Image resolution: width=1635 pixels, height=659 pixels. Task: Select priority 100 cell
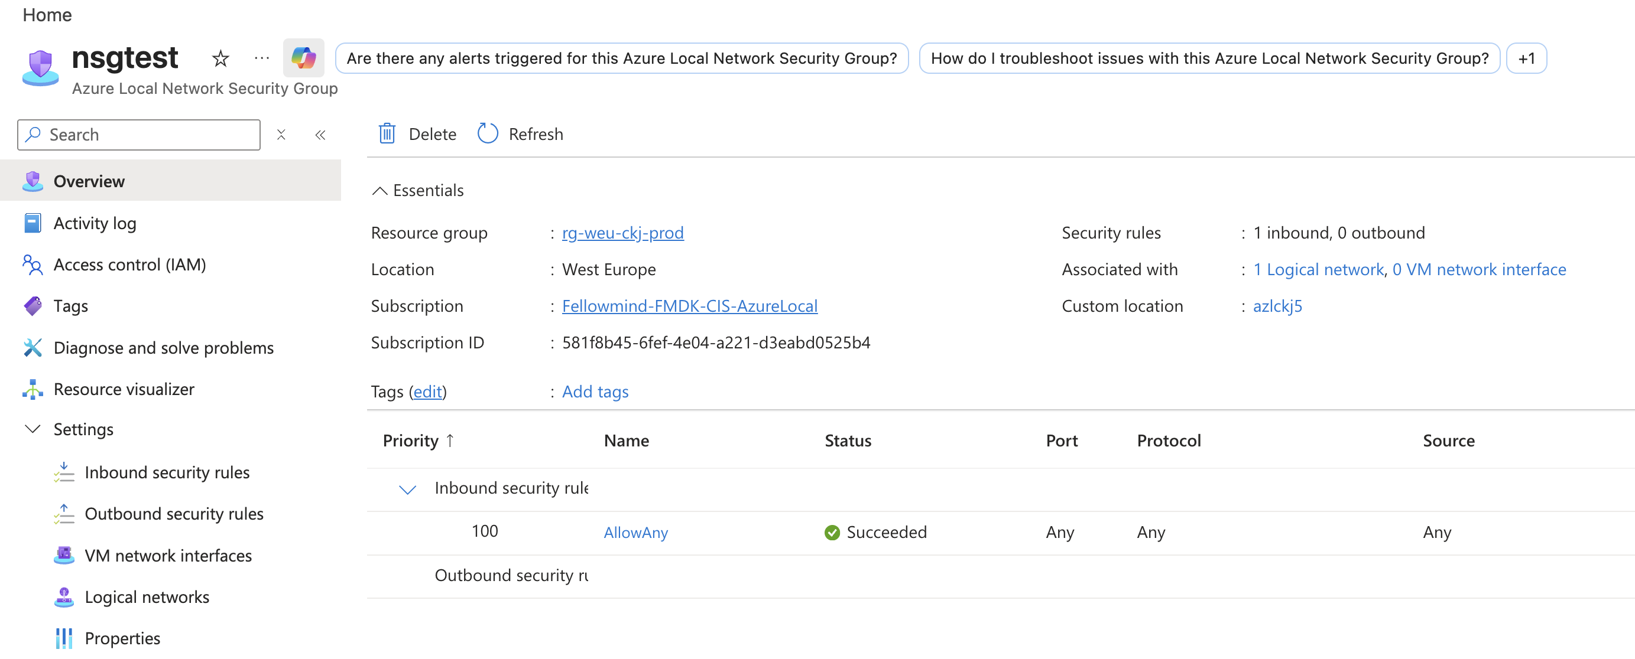pyautogui.click(x=484, y=531)
